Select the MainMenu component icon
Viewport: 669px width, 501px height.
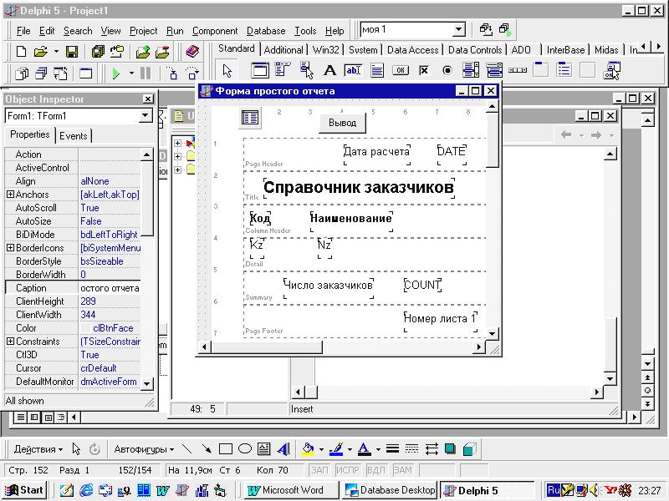tap(283, 70)
